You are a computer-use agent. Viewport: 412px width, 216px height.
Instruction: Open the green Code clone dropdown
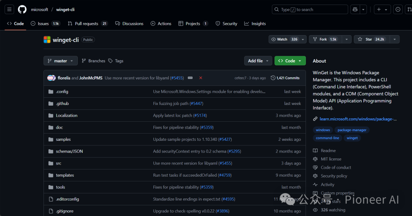click(x=290, y=61)
